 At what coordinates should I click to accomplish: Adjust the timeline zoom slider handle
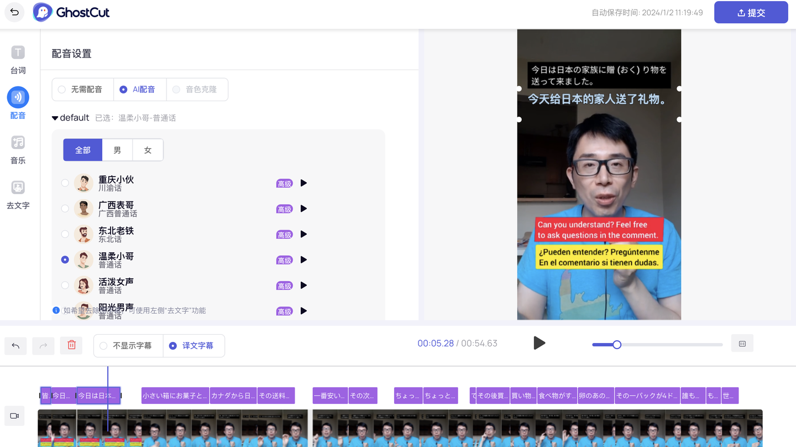pos(617,345)
